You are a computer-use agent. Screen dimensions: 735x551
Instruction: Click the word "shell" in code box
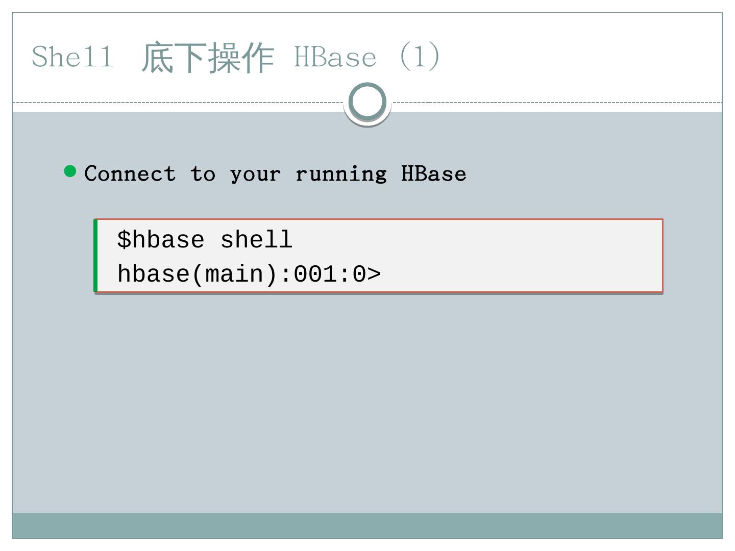(x=256, y=240)
